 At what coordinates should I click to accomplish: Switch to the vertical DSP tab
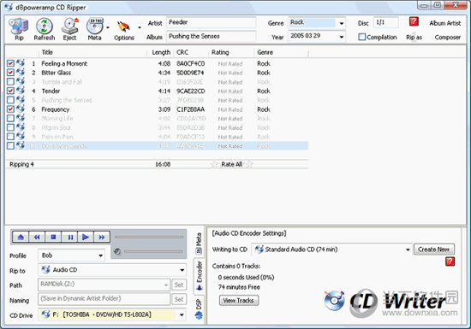point(199,309)
